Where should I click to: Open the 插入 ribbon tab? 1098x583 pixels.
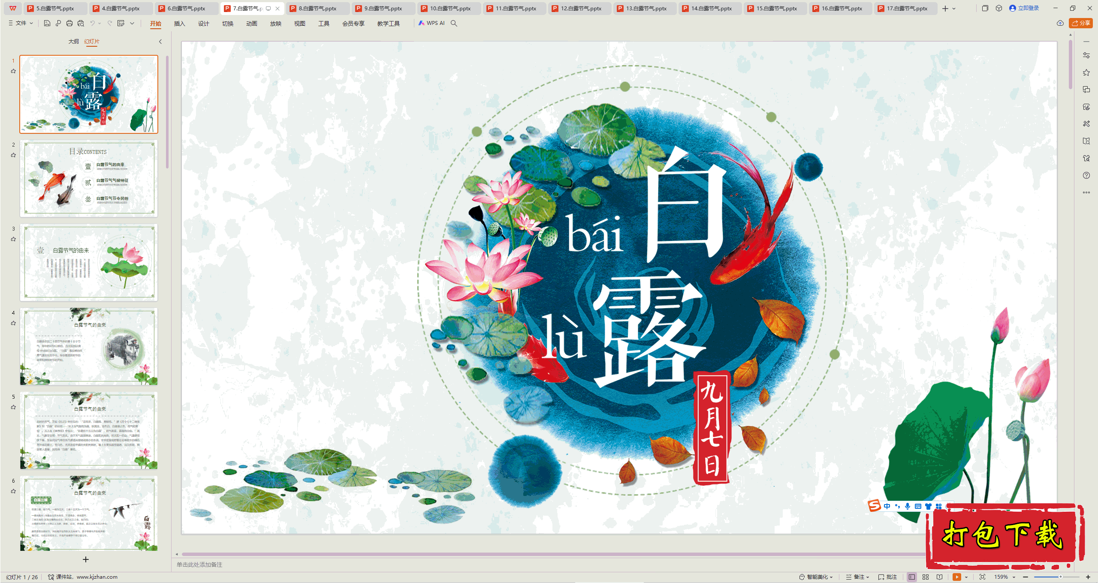click(x=179, y=24)
